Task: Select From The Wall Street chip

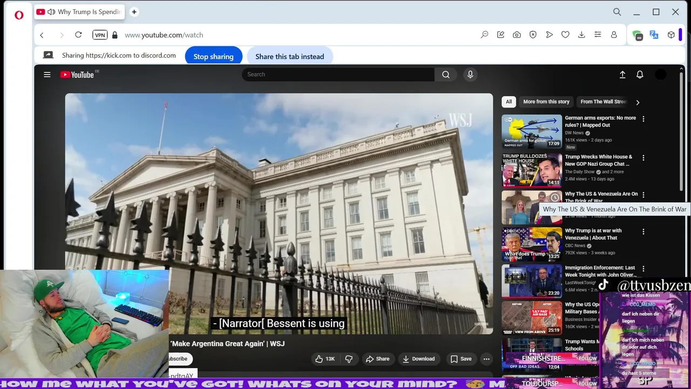Action: [603, 102]
